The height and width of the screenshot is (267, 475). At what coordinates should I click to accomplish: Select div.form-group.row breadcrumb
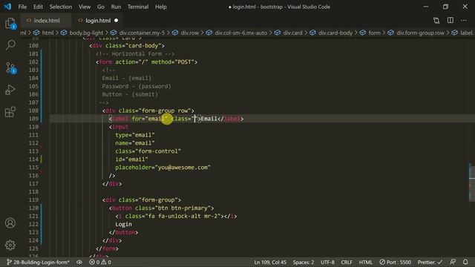tap(421, 33)
